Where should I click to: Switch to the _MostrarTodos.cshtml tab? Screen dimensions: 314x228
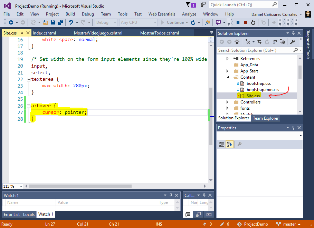pyautogui.click(x=159, y=33)
